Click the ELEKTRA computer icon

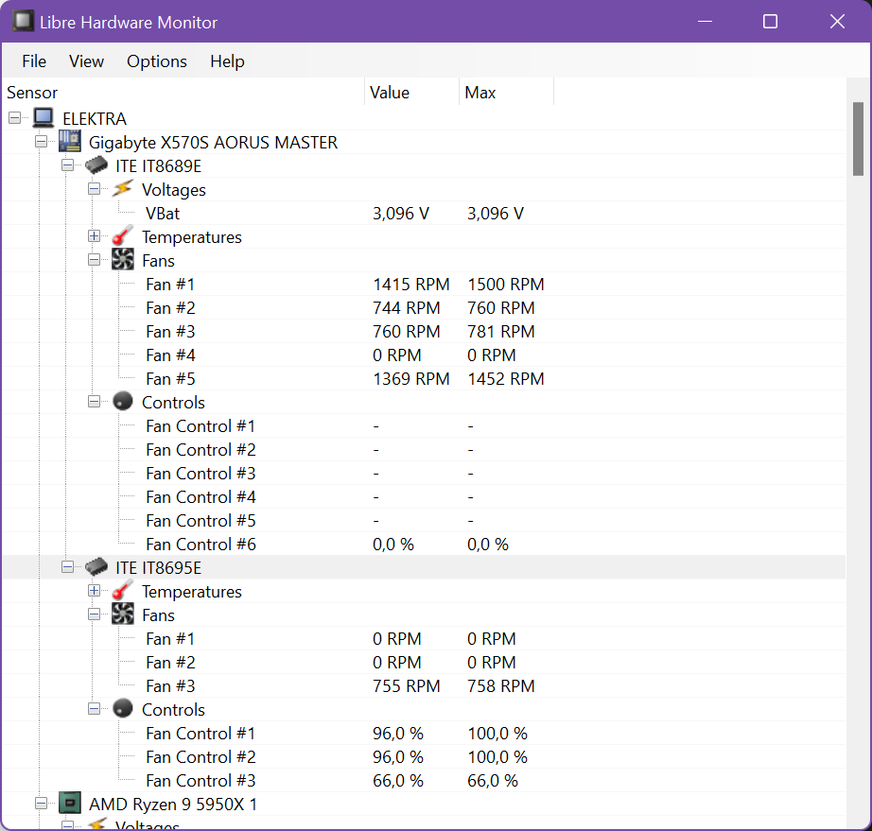tap(42, 118)
